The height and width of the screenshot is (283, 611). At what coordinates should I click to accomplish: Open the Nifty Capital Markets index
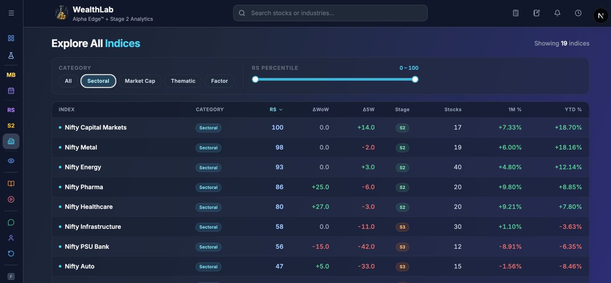[x=96, y=128]
